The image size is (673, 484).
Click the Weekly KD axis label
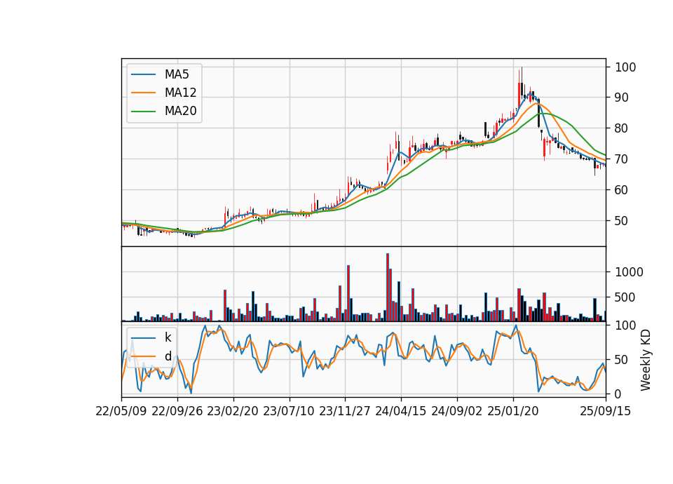point(646,361)
